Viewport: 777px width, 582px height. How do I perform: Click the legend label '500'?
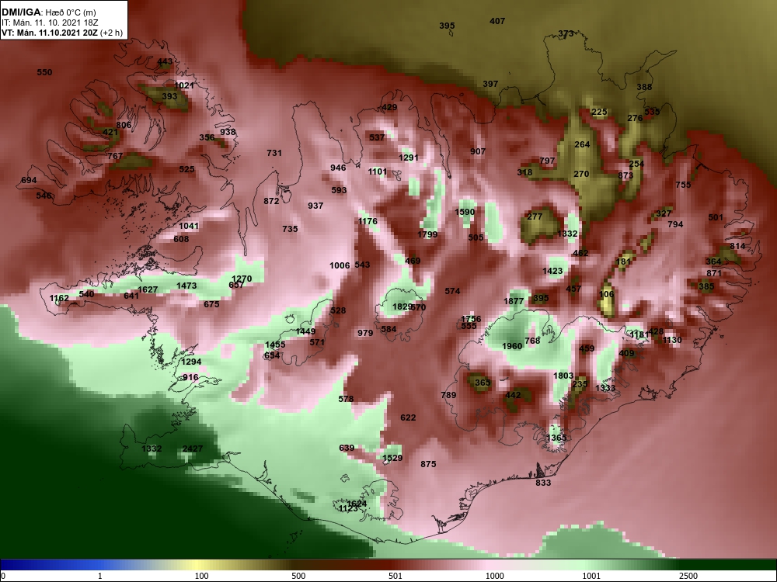[298, 576]
